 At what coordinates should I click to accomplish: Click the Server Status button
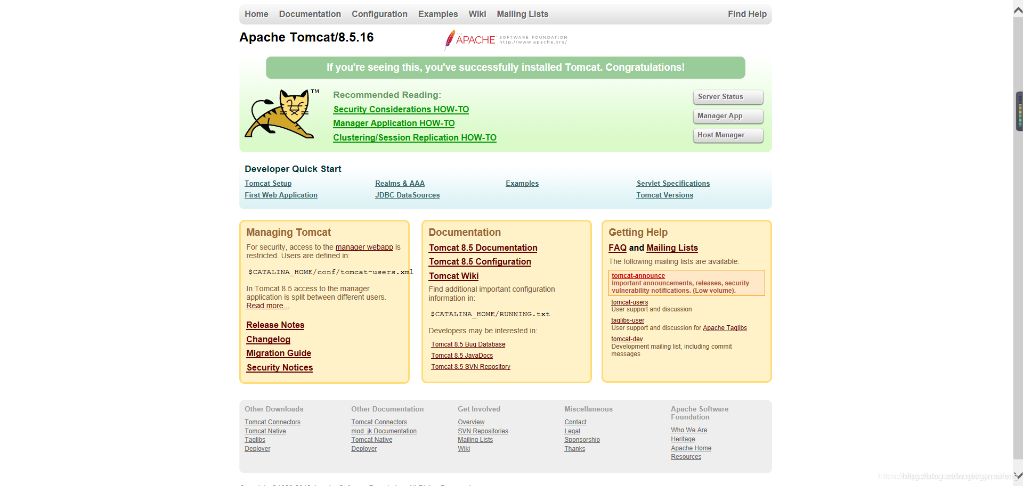point(728,97)
